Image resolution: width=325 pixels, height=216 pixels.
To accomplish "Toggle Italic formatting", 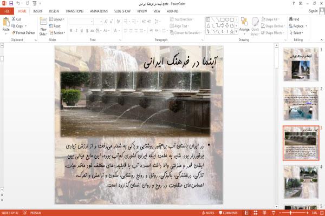I will 76,31.
